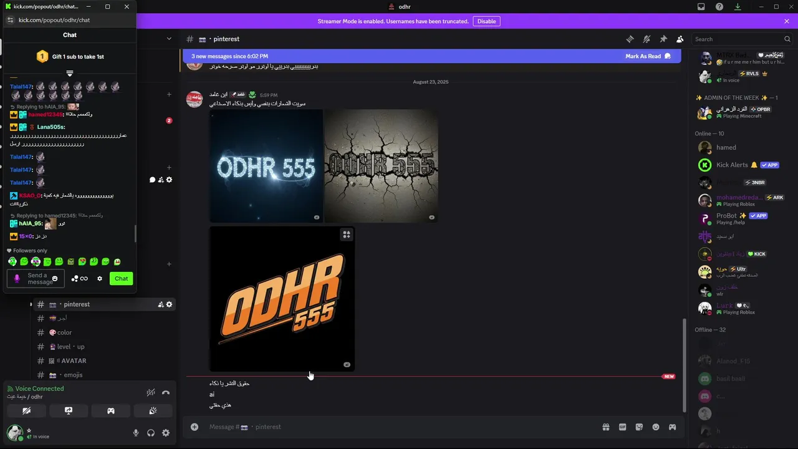The height and width of the screenshot is (449, 798).
Task: Click plus attach button in message bar
Action: [x=195, y=427]
